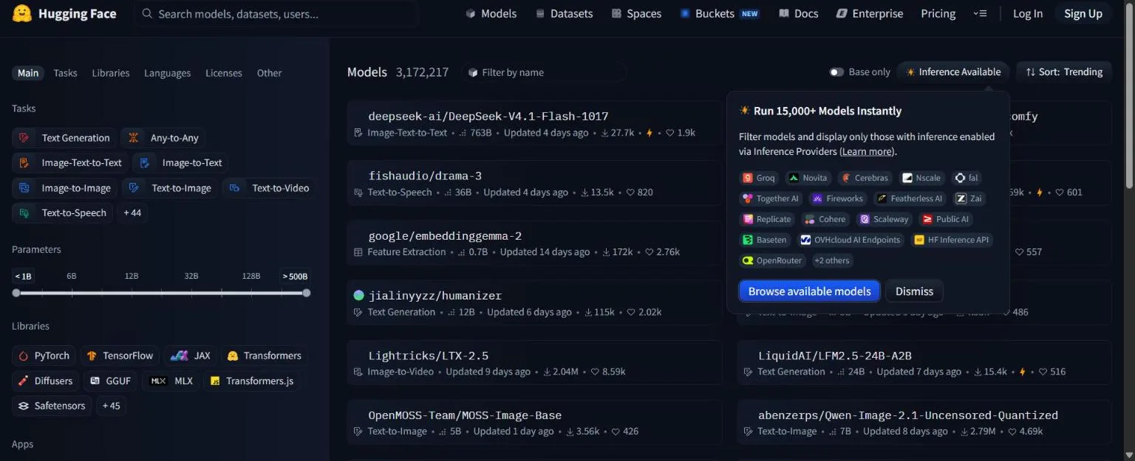
Task: Select Text-to-Speech task filter
Action: [x=63, y=213]
